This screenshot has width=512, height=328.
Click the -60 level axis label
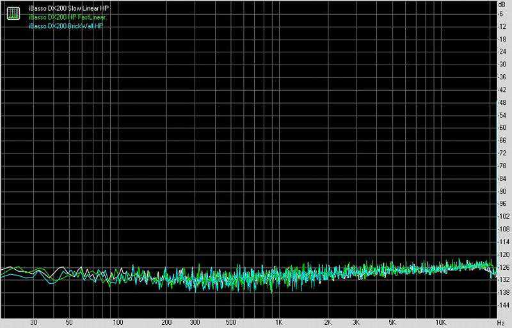click(502, 128)
